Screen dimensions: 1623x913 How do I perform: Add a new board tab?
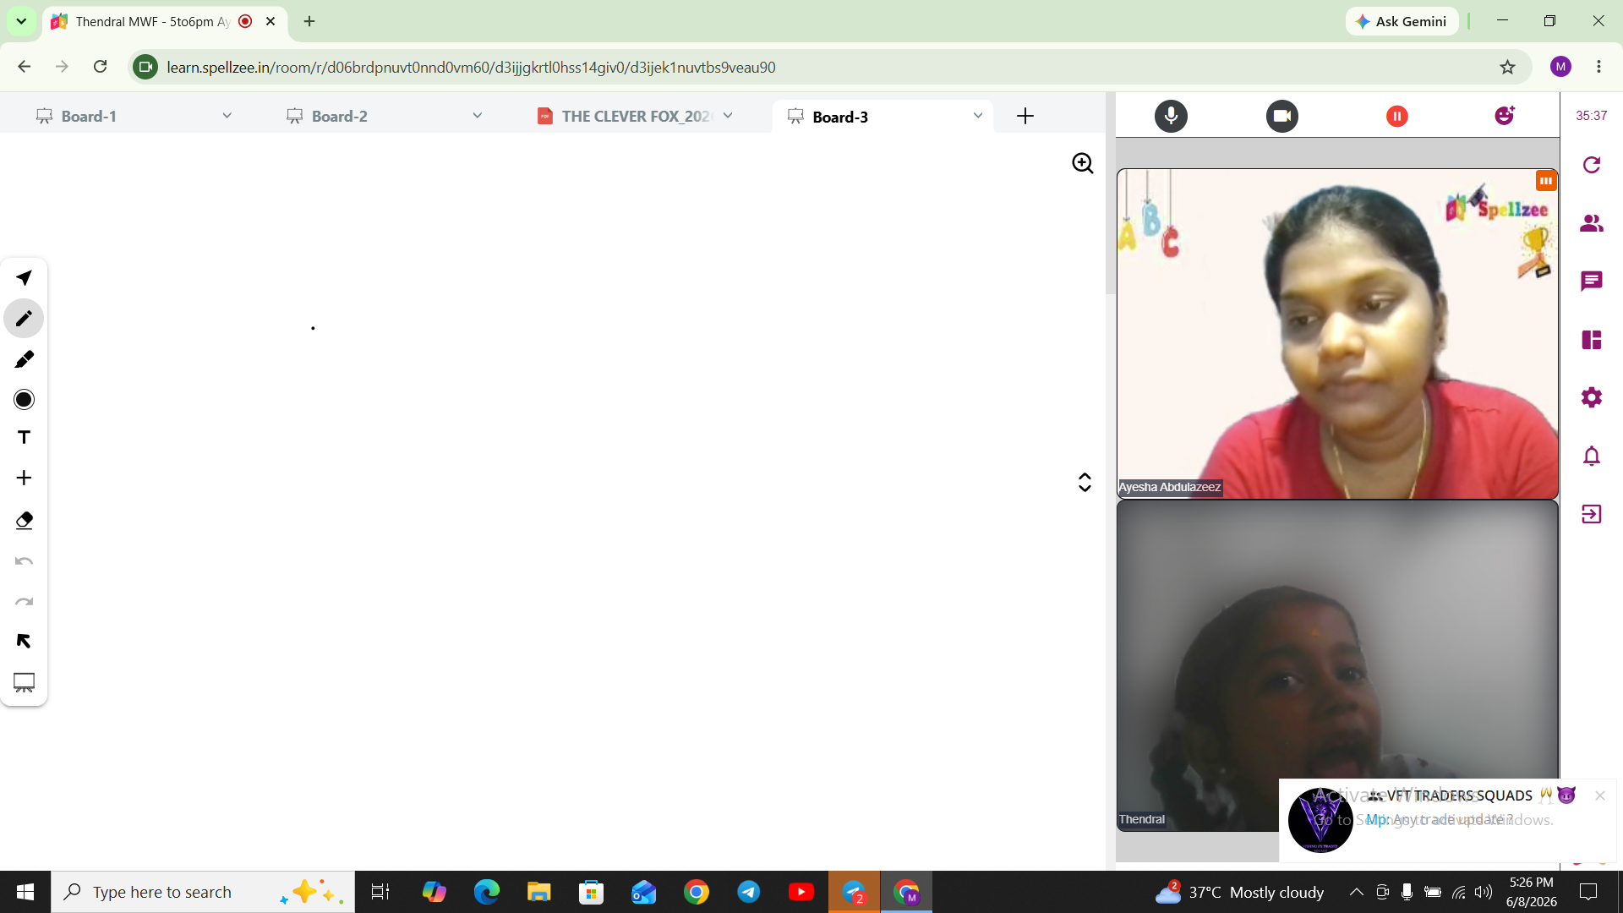(1025, 116)
